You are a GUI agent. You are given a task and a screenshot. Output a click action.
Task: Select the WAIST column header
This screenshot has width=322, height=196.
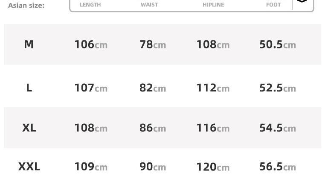pos(149,5)
